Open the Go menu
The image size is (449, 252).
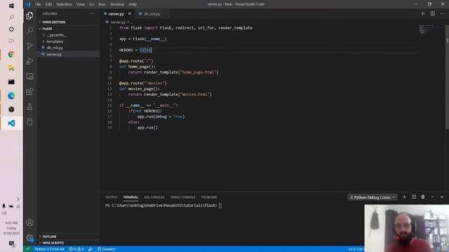(92, 4)
